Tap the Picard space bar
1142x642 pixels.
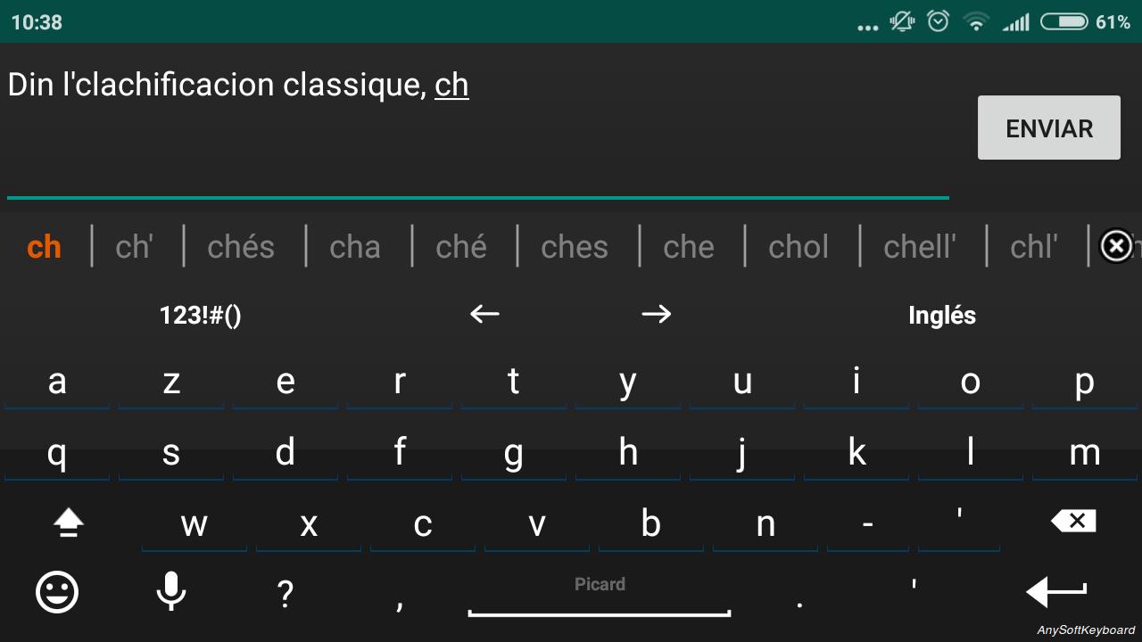600,594
